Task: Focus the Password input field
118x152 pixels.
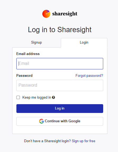Action: tap(60, 85)
